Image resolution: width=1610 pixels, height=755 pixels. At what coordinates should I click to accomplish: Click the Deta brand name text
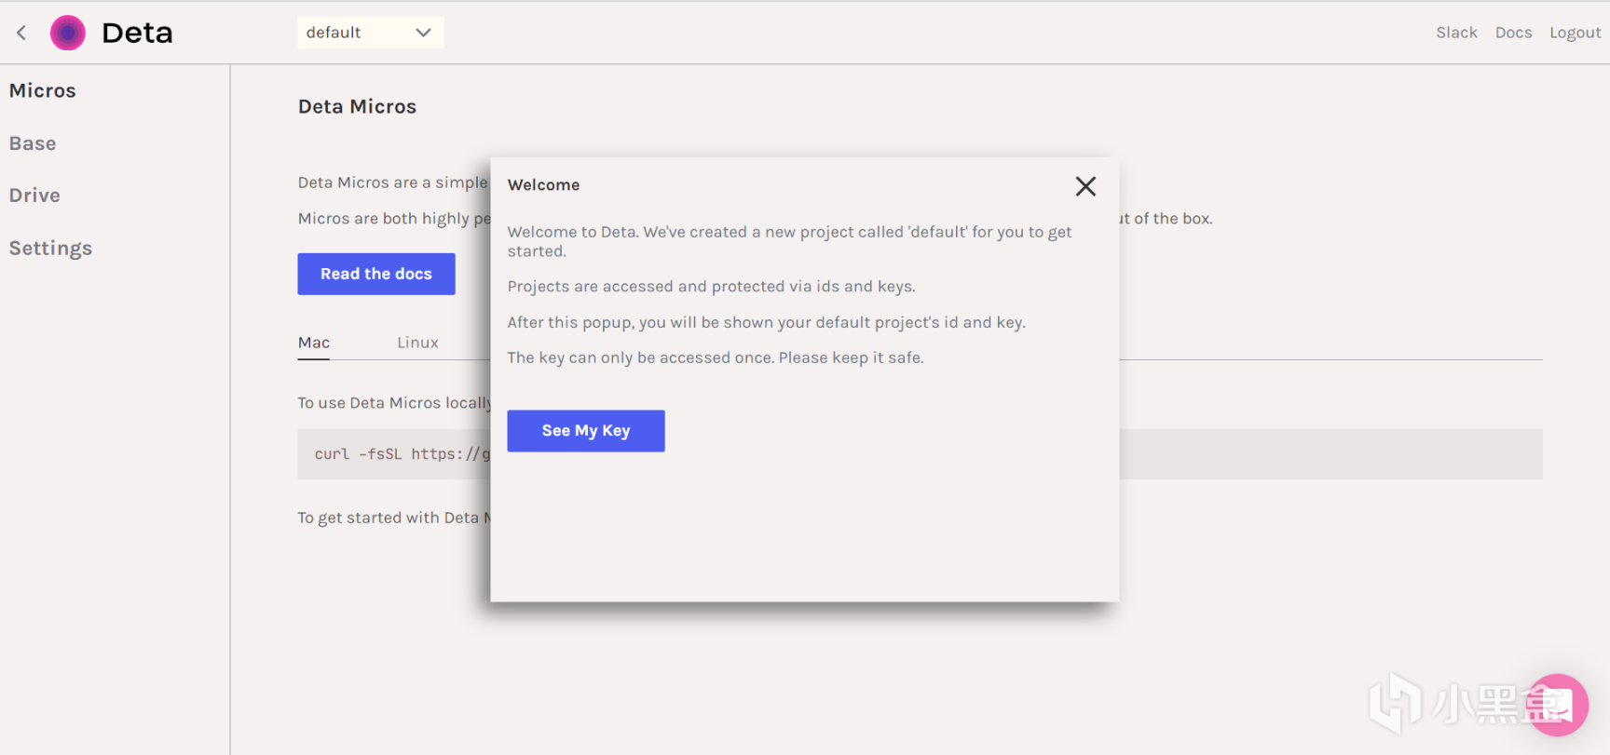pos(137,34)
